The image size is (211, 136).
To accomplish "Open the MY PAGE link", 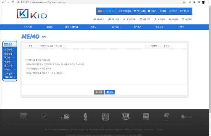I will click(x=185, y=11).
